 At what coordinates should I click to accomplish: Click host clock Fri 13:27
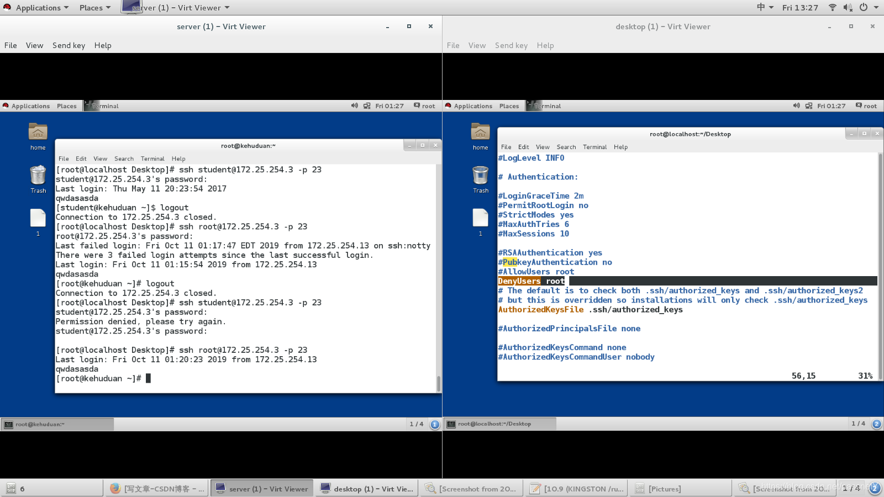tap(800, 7)
